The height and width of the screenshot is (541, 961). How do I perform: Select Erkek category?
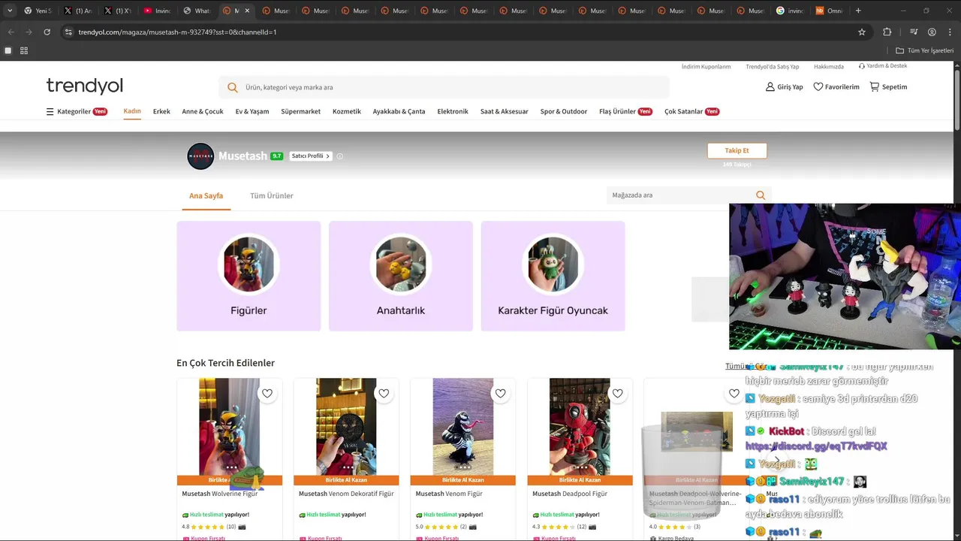pos(161,111)
